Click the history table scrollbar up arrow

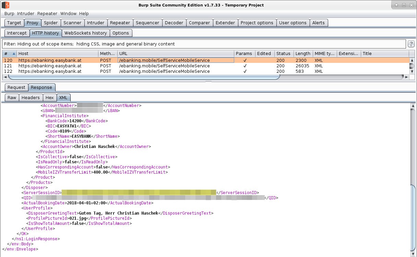pyautogui.click(x=412, y=60)
